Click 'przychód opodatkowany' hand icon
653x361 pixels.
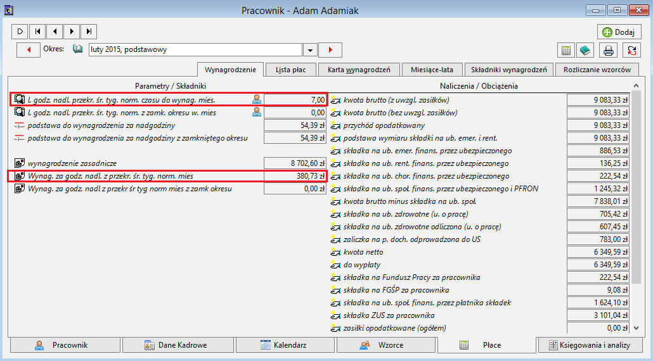pyautogui.click(x=335, y=125)
